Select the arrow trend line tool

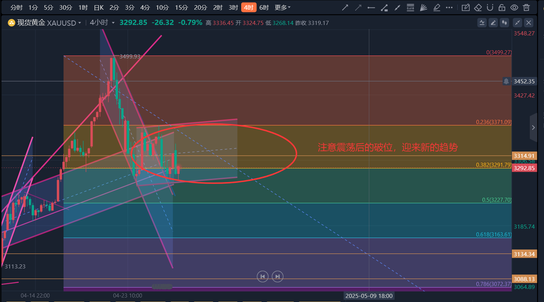345,7
